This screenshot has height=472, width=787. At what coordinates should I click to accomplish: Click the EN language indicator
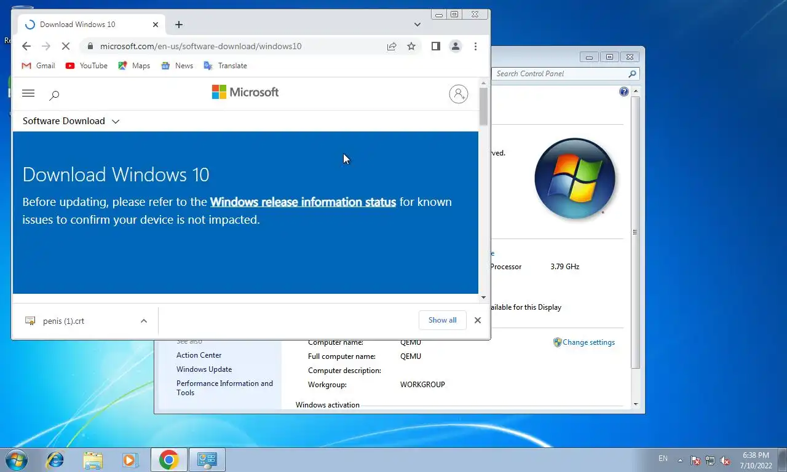[663, 458]
